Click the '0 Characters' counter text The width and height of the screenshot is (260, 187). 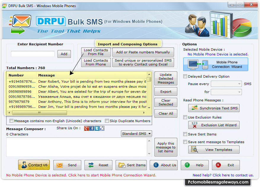pos(17,134)
